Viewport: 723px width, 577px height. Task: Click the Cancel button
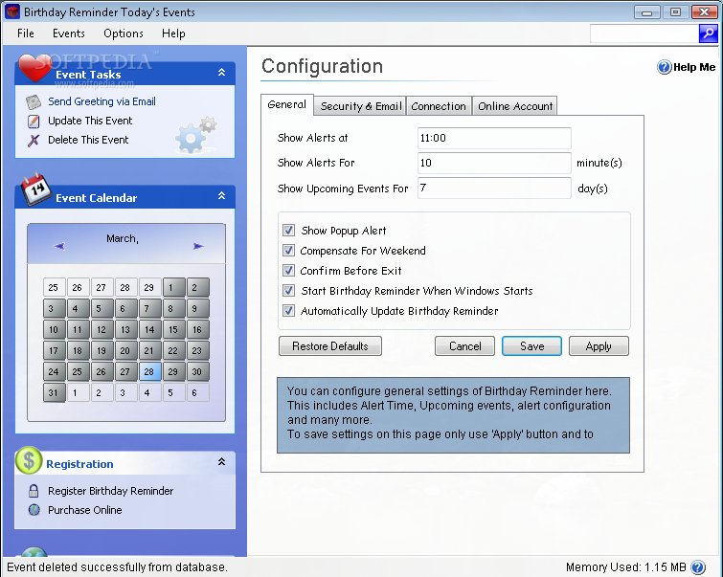464,346
